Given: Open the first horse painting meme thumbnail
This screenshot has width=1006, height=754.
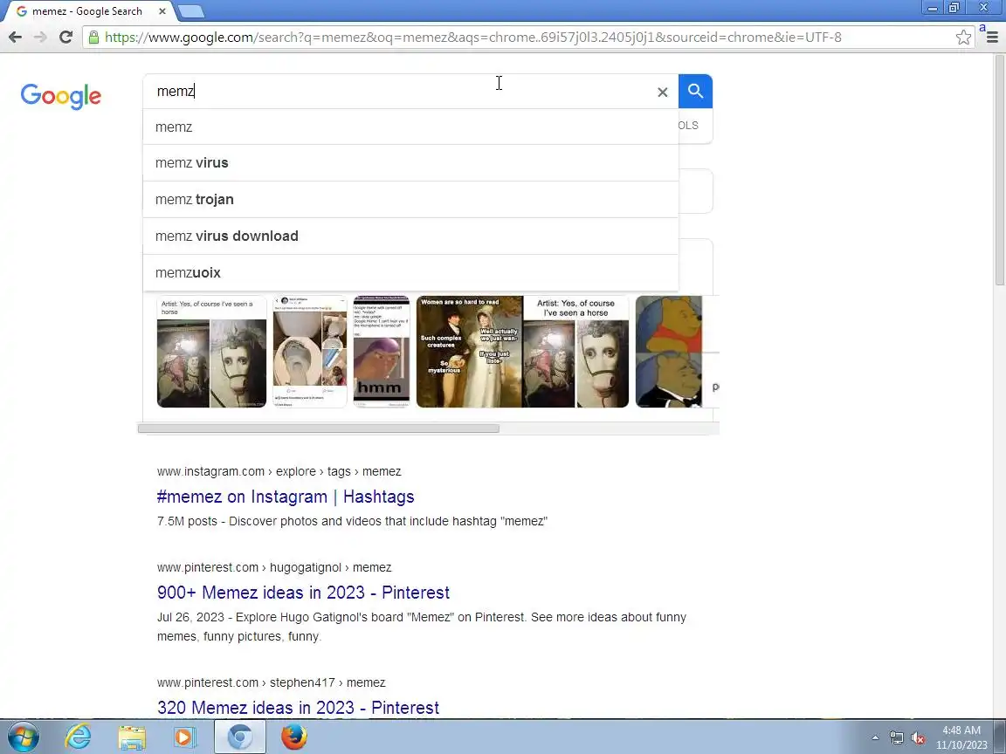Looking at the screenshot, I should (211, 352).
